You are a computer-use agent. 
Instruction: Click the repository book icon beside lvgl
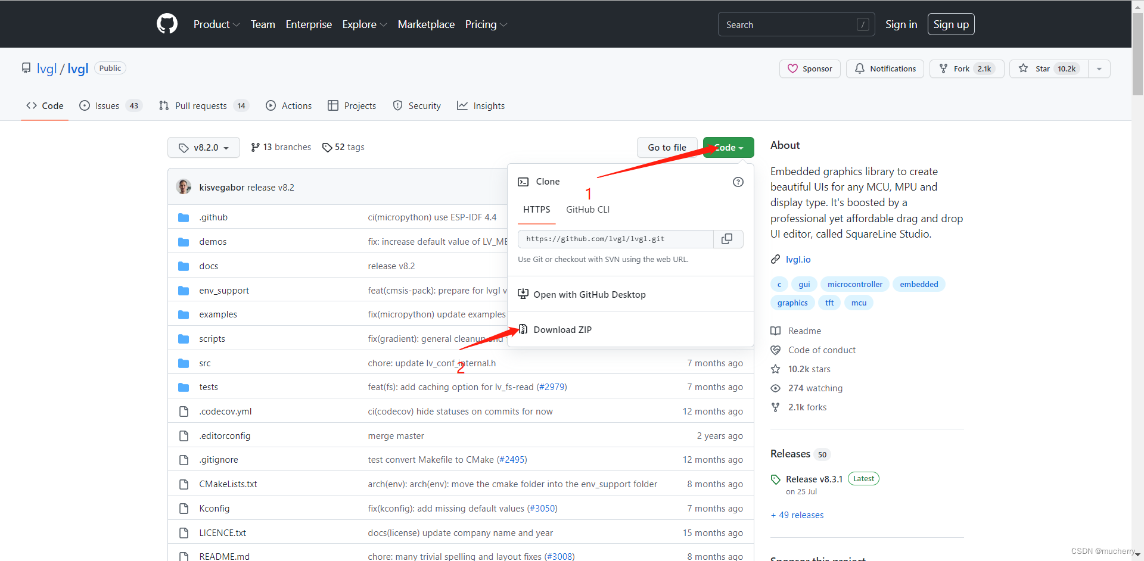(26, 68)
